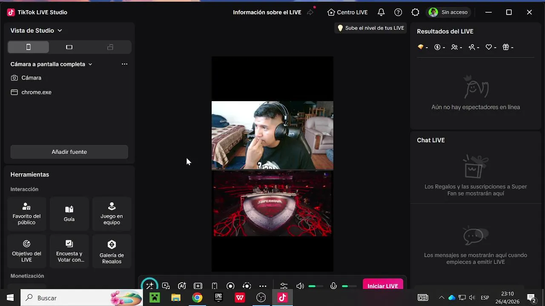Click the Windows taskbar Buscar search box
This screenshot has height=306, width=545.
[x=82, y=298]
